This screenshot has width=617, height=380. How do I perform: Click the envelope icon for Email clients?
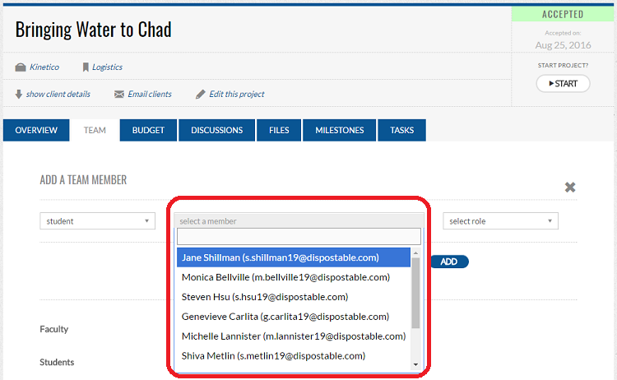click(119, 95)
